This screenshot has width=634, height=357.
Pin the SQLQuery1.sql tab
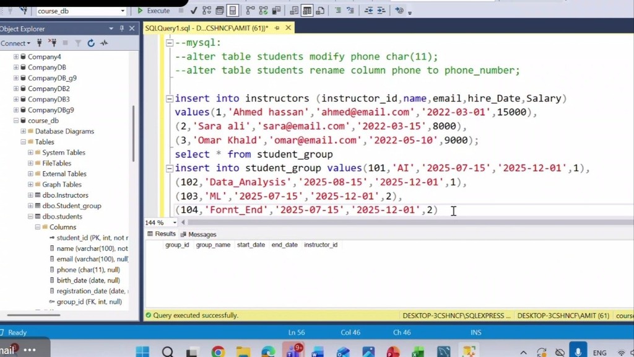tap(277, 28)
